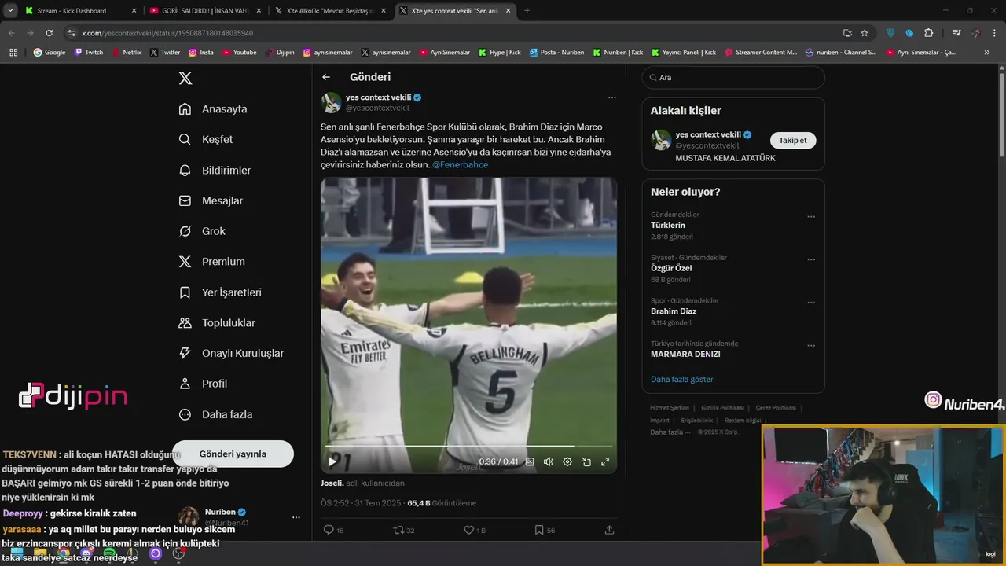This screenshot has width=1006, height=566.
Task: Open Posta - Nuriben bookmark
Action: tap(556, 52)
